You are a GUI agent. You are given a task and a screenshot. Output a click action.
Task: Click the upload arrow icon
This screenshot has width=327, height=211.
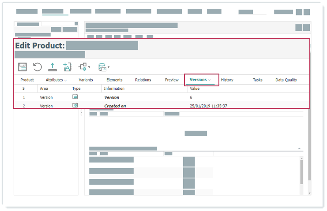pyautogui.click(x=52, y=67)
